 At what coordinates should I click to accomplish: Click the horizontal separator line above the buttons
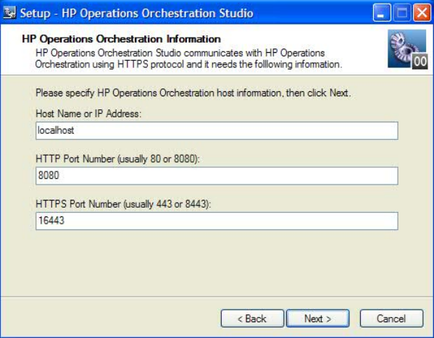217,297
